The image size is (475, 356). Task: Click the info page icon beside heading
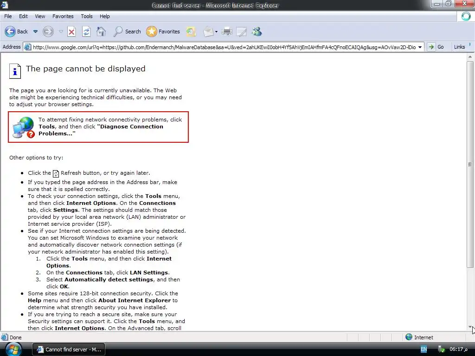(x=15, y=71)
